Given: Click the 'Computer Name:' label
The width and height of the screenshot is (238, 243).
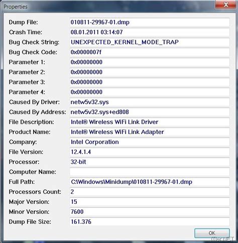Looking at the screenshot, I should 33,172.
